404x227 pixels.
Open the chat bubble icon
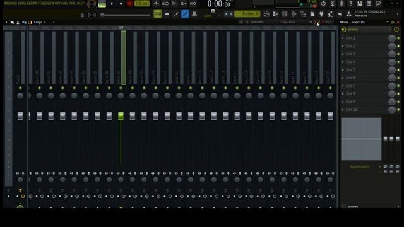(378, 3)
